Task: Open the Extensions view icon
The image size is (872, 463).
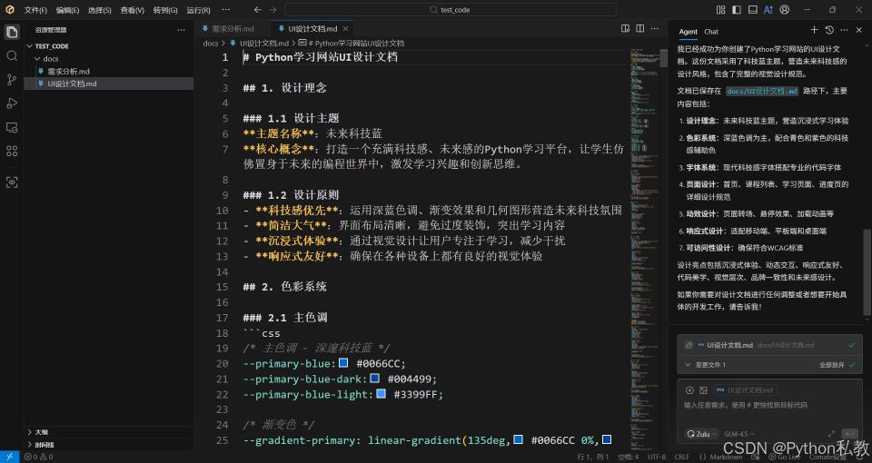Action: (x=12, y=151)
